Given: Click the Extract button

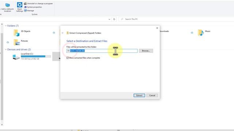Looking at the screenshot, I should tap(139, 95).
